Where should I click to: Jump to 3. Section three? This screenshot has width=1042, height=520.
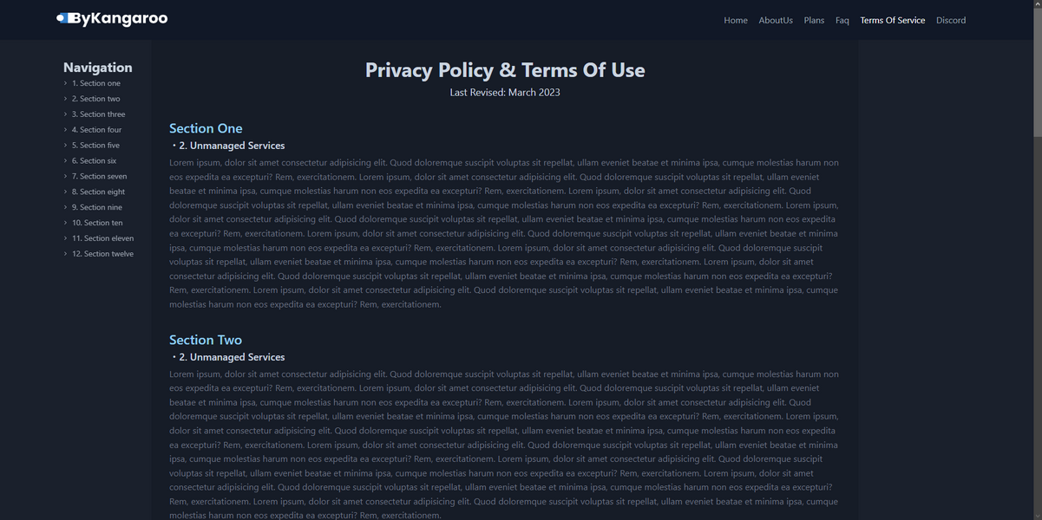point(98,114)
